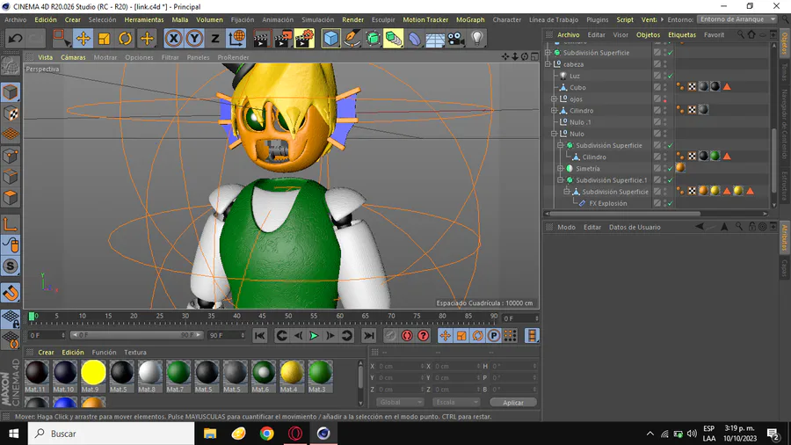
Task: Collapse the Nulo group
Action: (555, 134)
